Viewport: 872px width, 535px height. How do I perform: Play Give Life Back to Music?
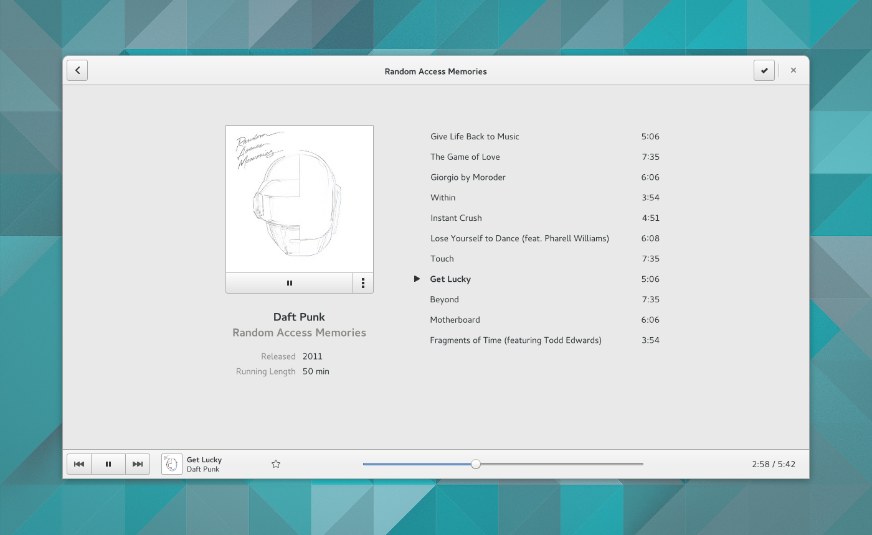coord(475,136)
